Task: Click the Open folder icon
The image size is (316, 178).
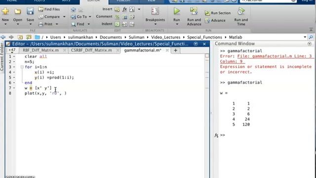Action: tap(18, 11)
